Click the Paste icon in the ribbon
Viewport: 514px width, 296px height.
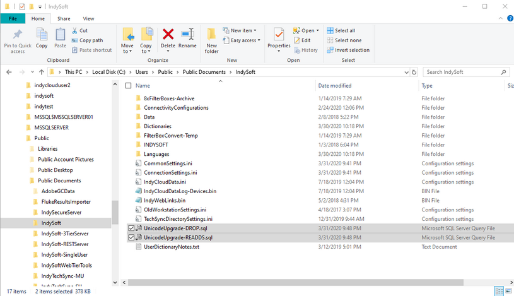[60, 35]
